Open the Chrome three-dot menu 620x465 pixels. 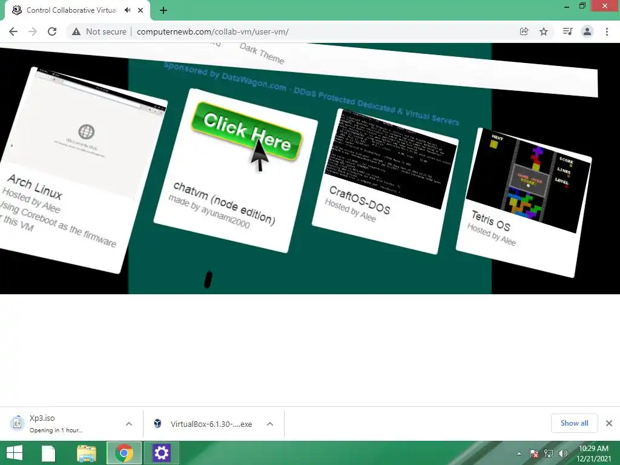point(607,31)
